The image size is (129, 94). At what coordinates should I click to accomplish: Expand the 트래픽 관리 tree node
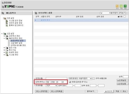pos(4,52)
